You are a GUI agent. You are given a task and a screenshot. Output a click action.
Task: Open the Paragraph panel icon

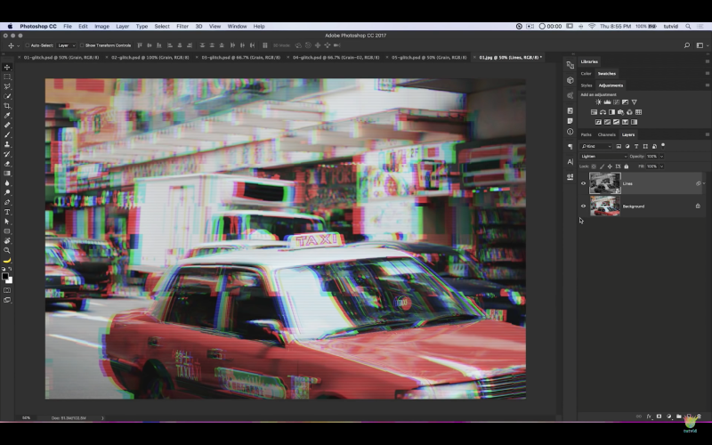(x=570, y=147)
